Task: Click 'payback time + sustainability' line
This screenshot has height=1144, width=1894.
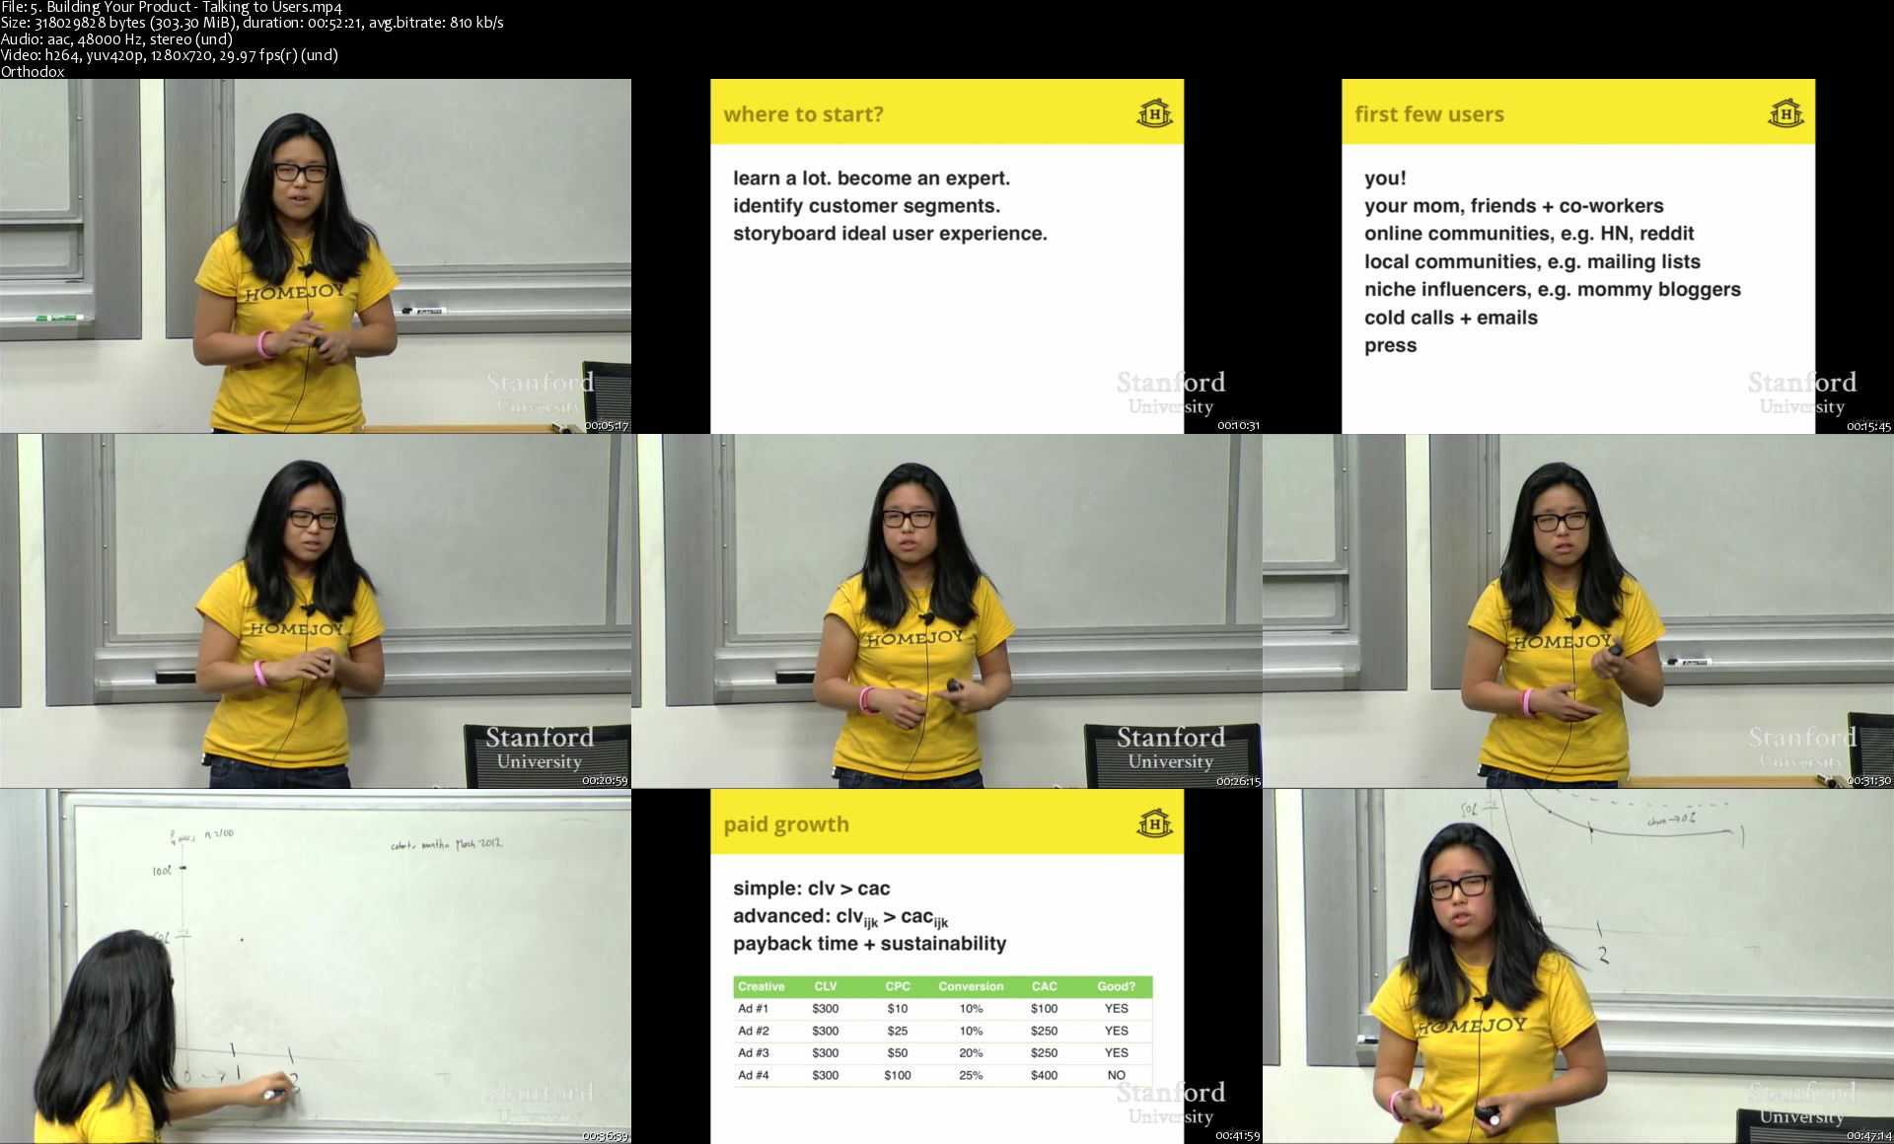Action: (869, 944)
